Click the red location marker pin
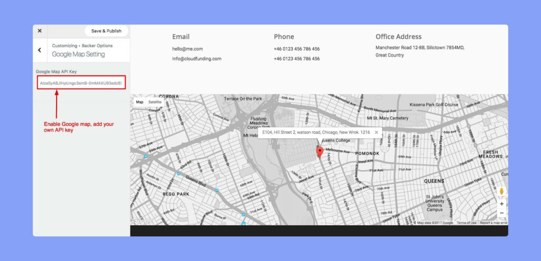 tap(320, 152)
